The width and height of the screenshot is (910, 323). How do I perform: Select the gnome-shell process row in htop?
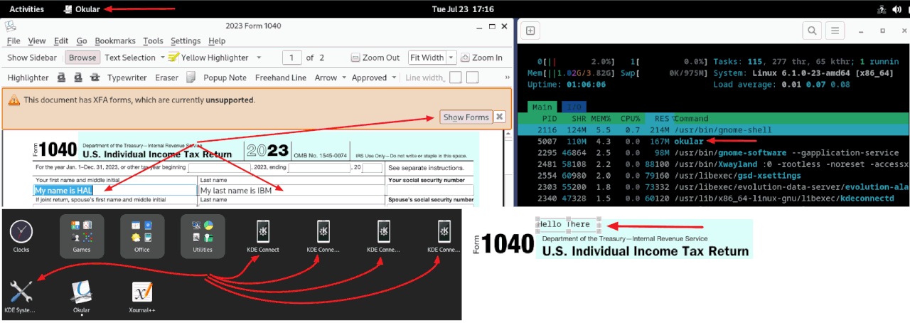(714, 129)
